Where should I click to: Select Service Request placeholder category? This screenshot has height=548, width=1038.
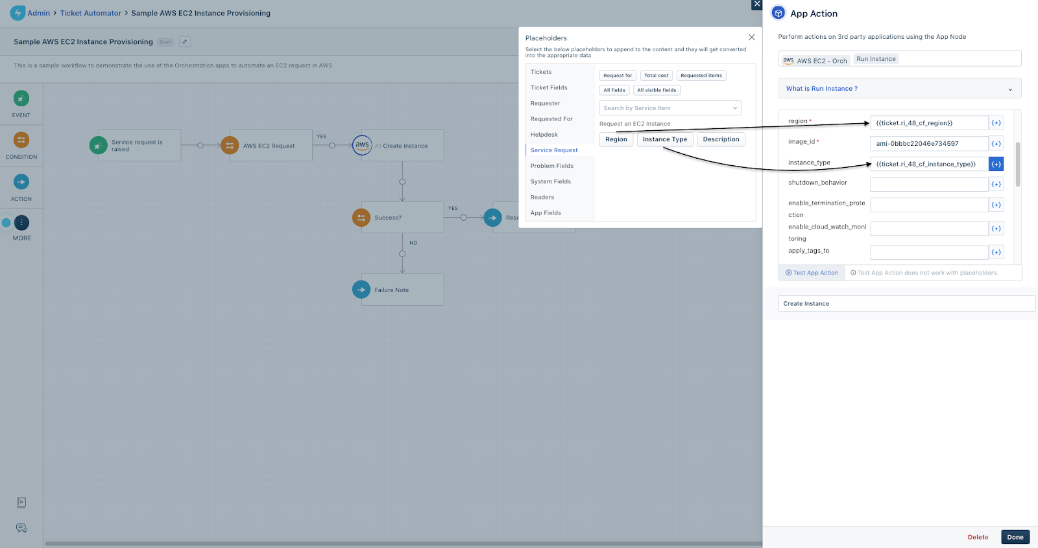point(554,150)
